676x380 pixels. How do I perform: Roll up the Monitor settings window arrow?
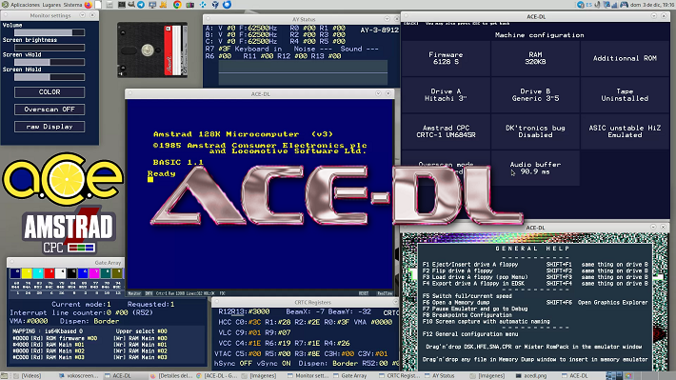82,15
